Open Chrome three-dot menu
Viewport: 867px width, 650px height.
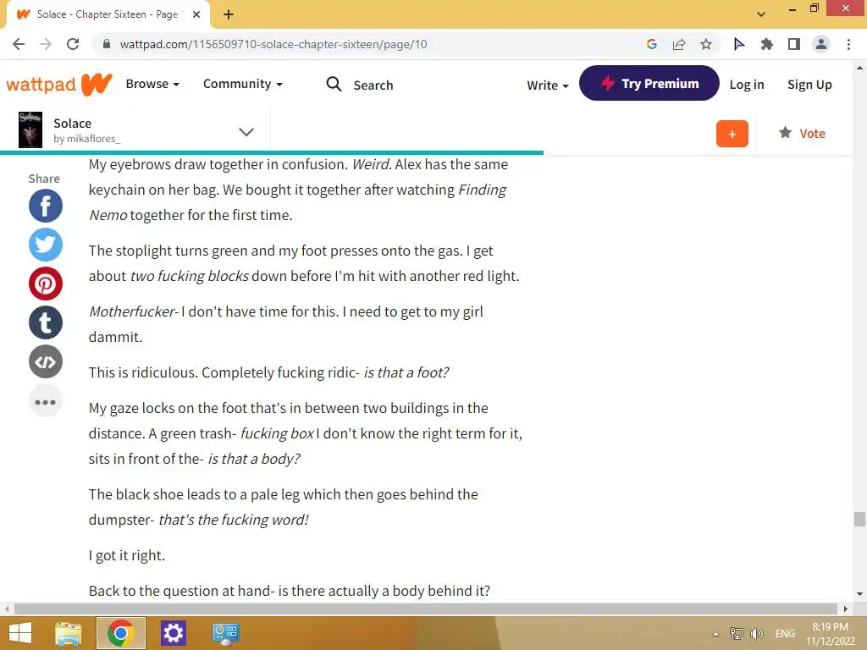coord(848,44)
